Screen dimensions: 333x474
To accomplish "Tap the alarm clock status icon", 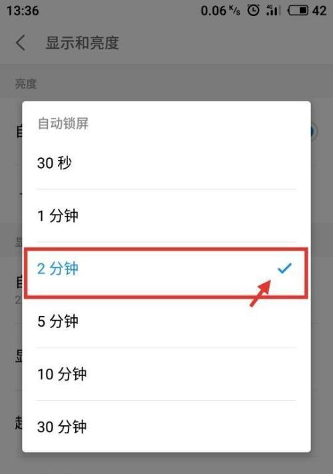I will click(253, 11).
